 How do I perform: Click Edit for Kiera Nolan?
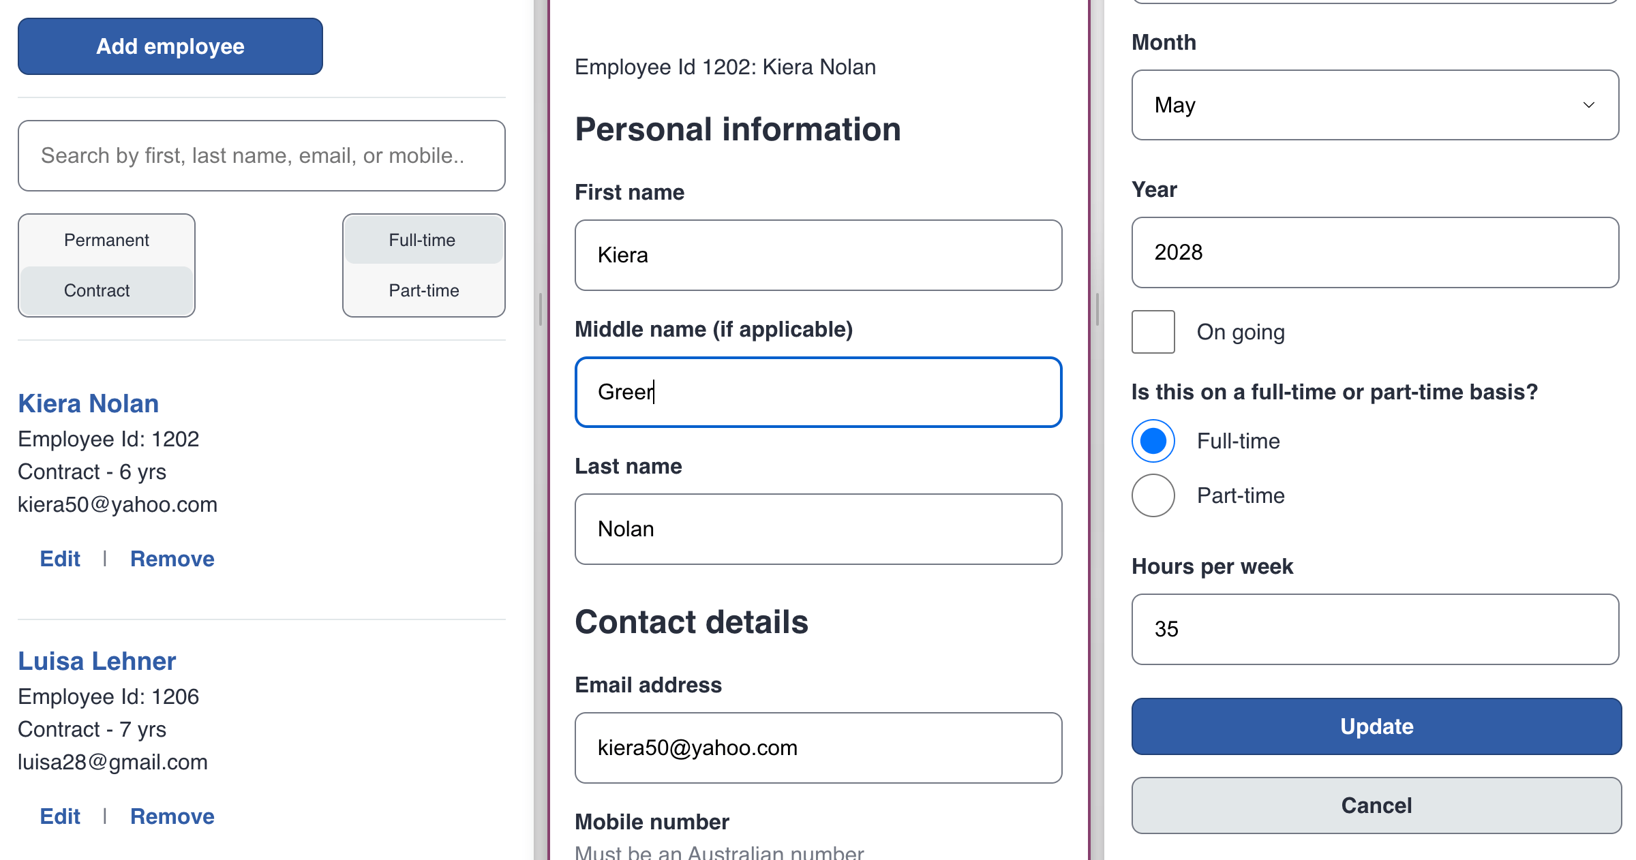(59, 558)
